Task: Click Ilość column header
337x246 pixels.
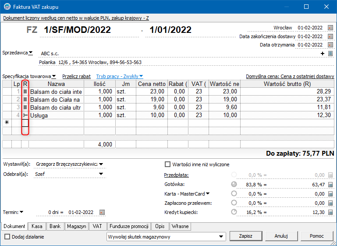Action: (99, 84)
